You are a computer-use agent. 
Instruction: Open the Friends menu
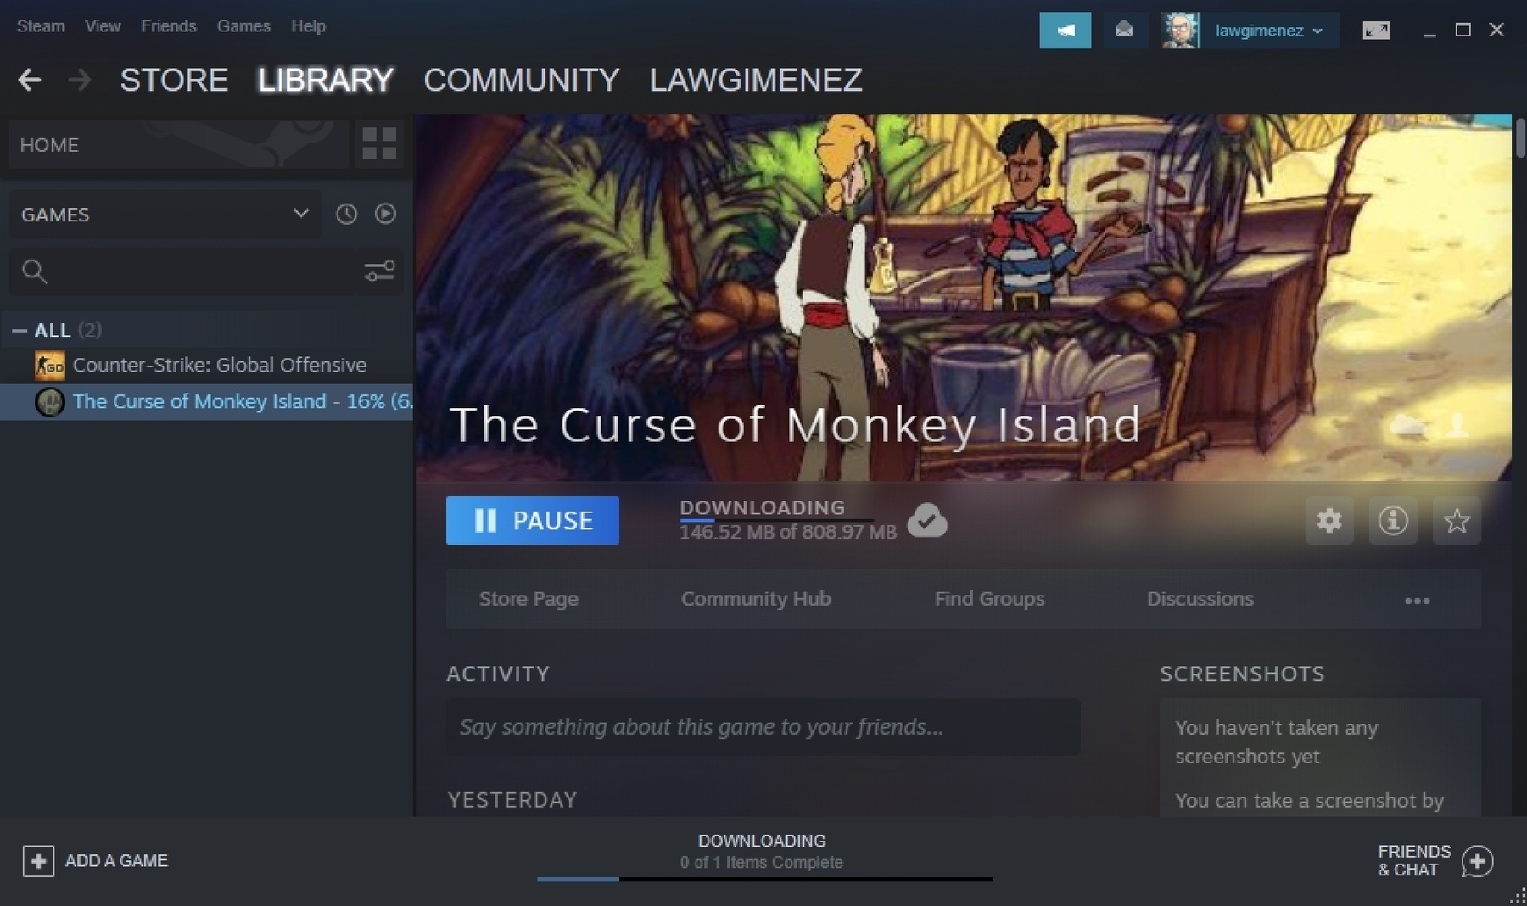click(x=168, y=26)
